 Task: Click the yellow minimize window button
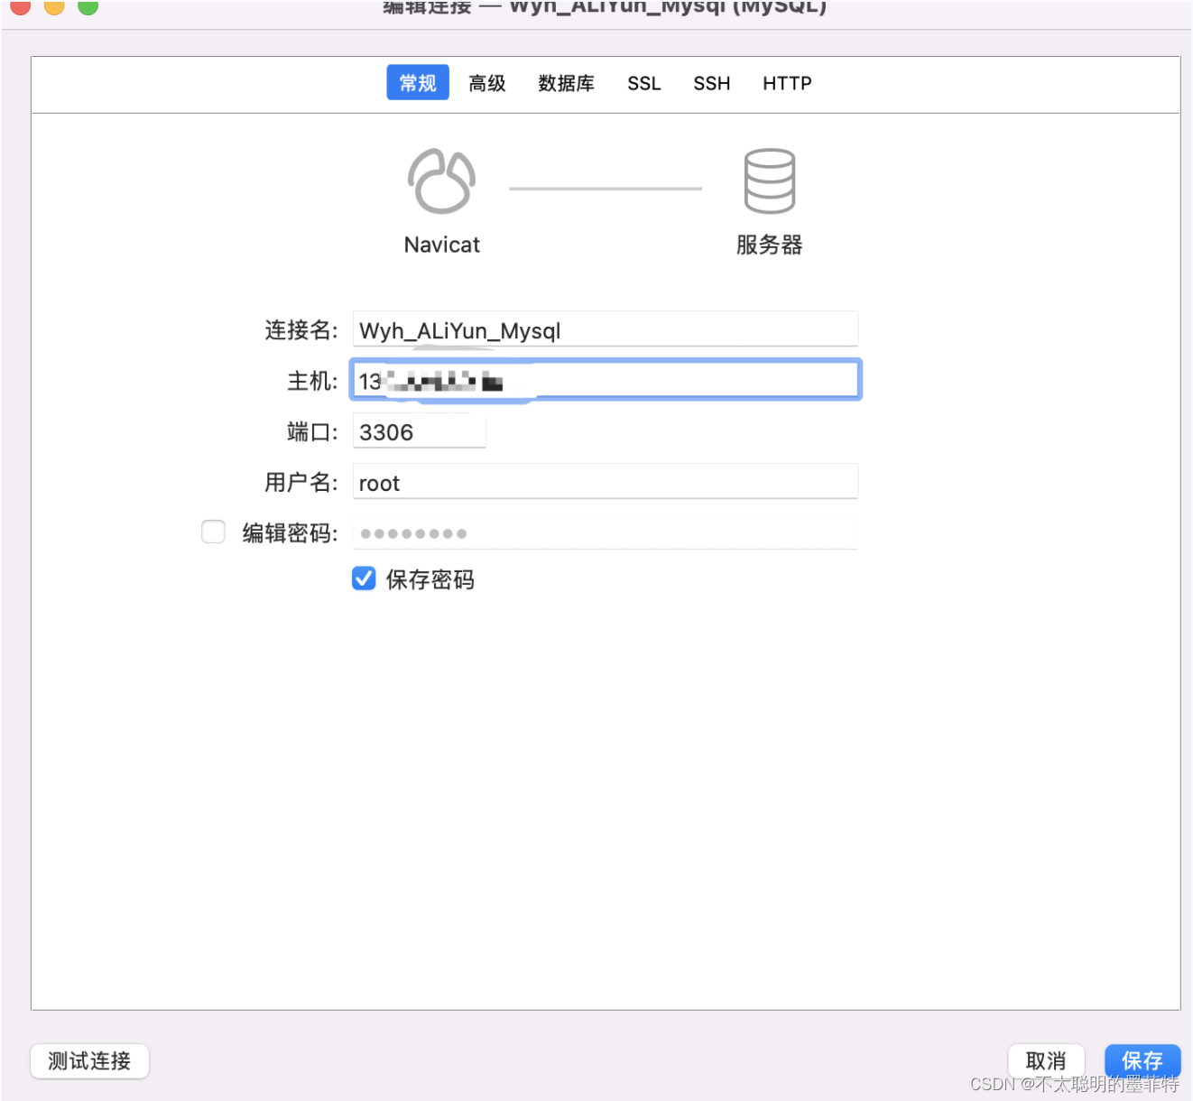point(54,5)
